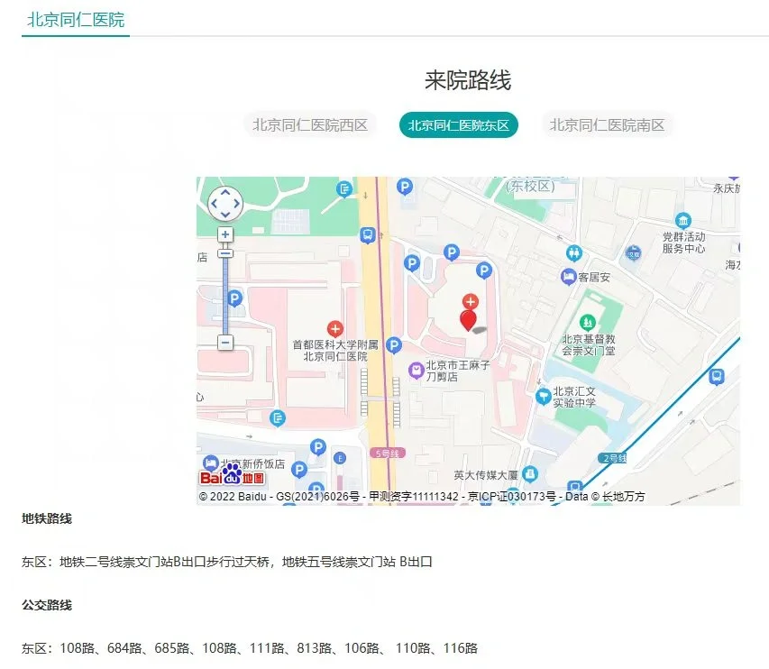Viewport: 769px width, 669px height.
Task: Click bus stop icon near blue 2号线 line
Action: click(x=717, y=377)
